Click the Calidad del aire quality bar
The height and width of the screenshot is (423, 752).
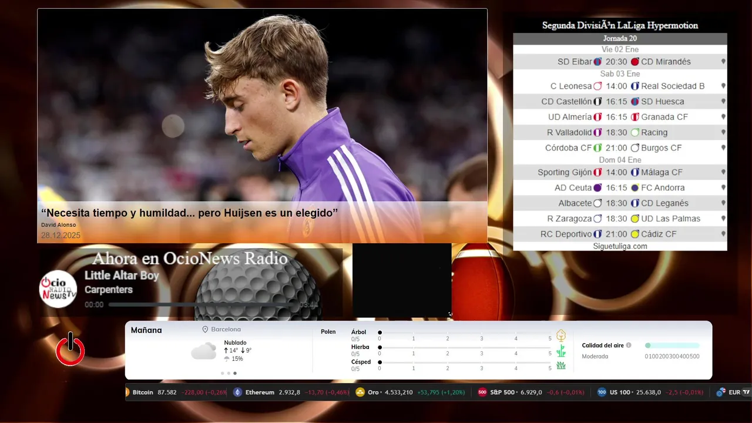672,345
